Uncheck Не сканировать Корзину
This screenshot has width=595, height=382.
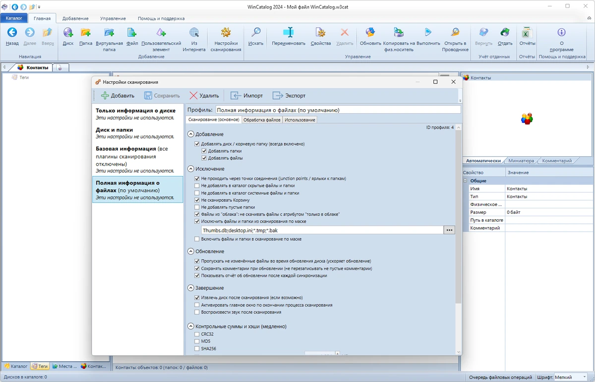point(197,200)
